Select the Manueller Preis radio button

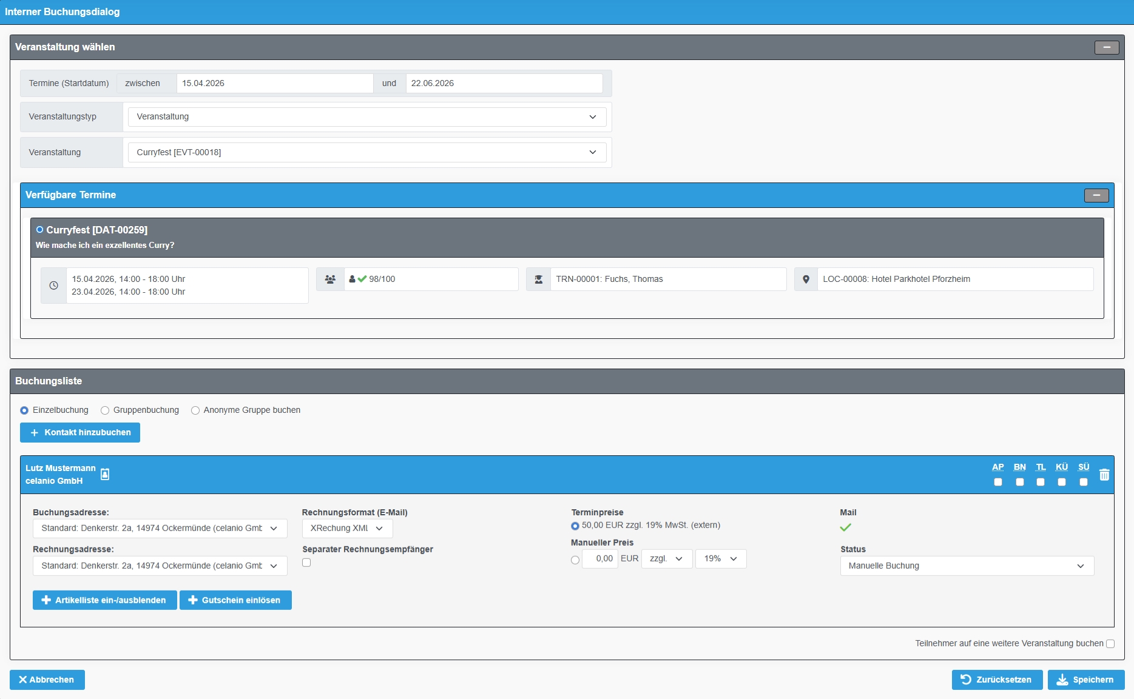[575, 560]
